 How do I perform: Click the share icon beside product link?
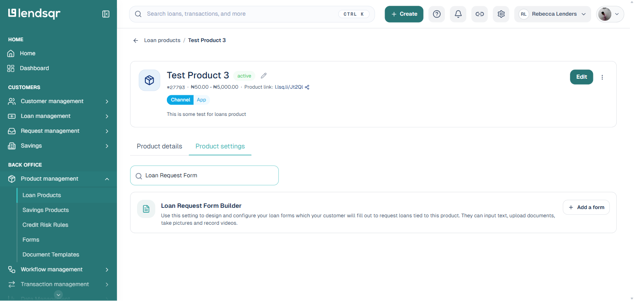click(x=307, y=87)
